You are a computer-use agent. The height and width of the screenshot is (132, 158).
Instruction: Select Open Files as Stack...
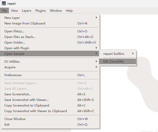click(x=20, y=37)
